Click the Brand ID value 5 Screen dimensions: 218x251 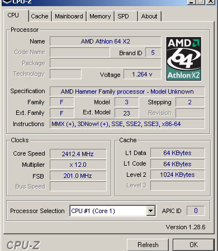coord(153,52)
